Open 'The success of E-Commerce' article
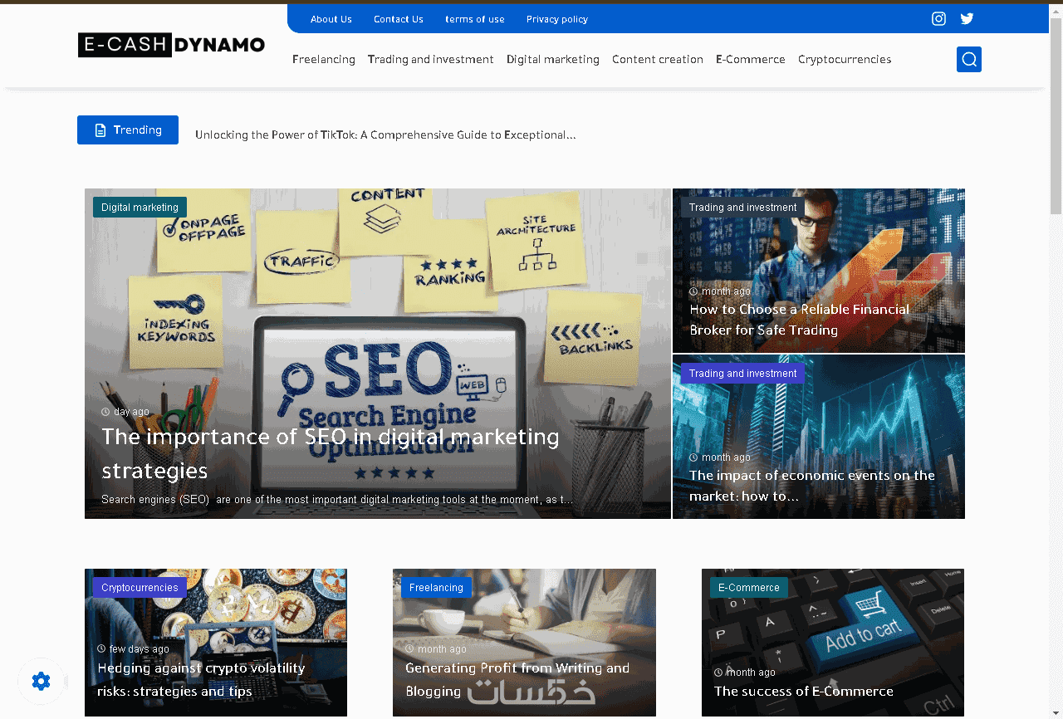1063x719 pixels. point(804,691)
